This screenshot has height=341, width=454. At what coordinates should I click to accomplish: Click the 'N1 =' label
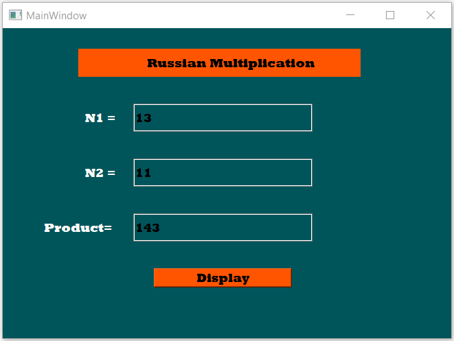point(100,118)
